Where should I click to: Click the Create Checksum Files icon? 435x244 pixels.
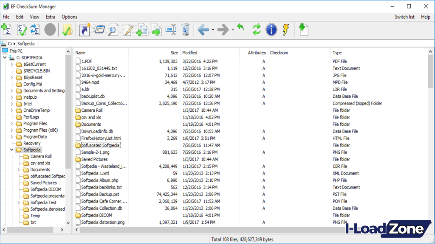pyautogui.click(x=6, y=29)
